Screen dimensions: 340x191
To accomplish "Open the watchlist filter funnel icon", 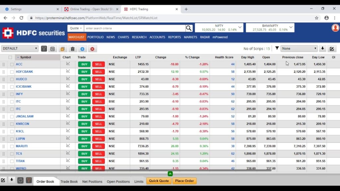I will pyautogui.click(x=44, y=49).
